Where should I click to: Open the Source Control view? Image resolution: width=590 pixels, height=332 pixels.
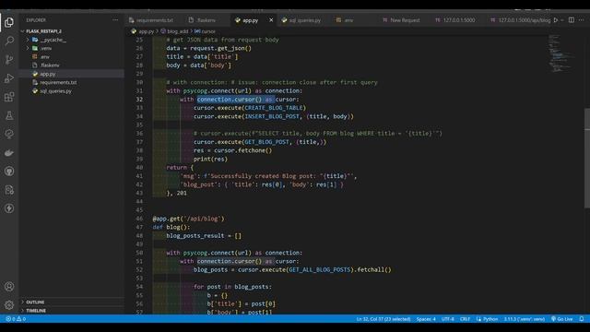point(9,59)
